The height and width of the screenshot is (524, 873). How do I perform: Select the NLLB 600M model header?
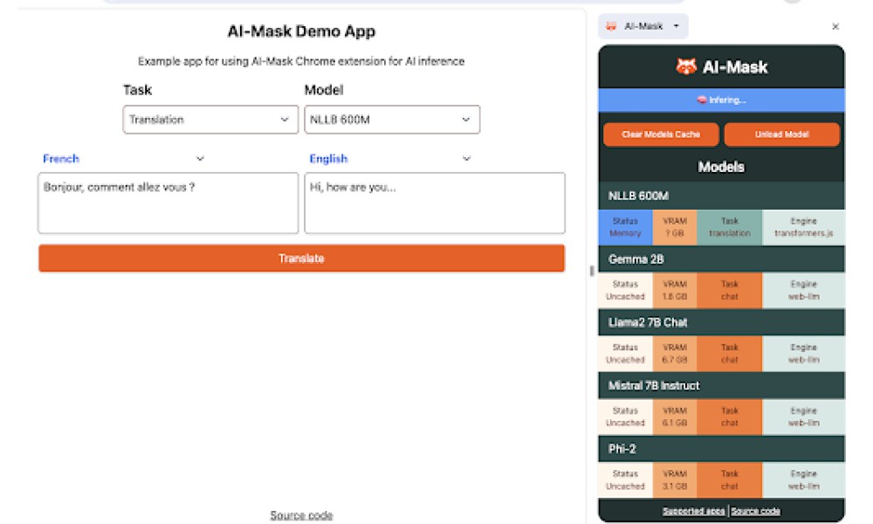(722, 196)
